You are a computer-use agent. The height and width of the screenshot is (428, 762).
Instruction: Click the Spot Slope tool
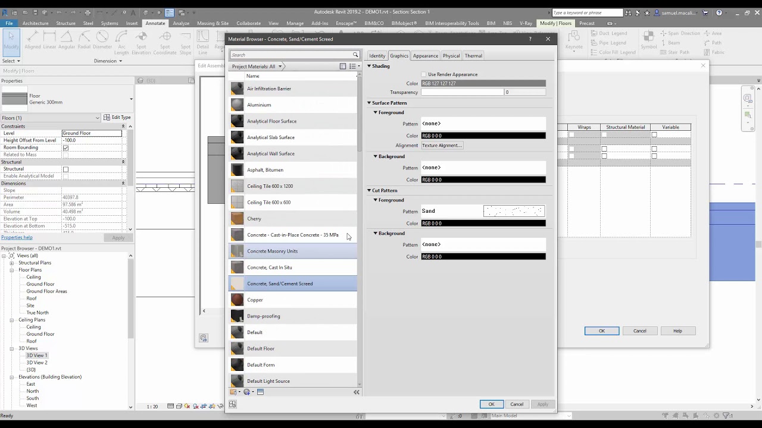186,43
